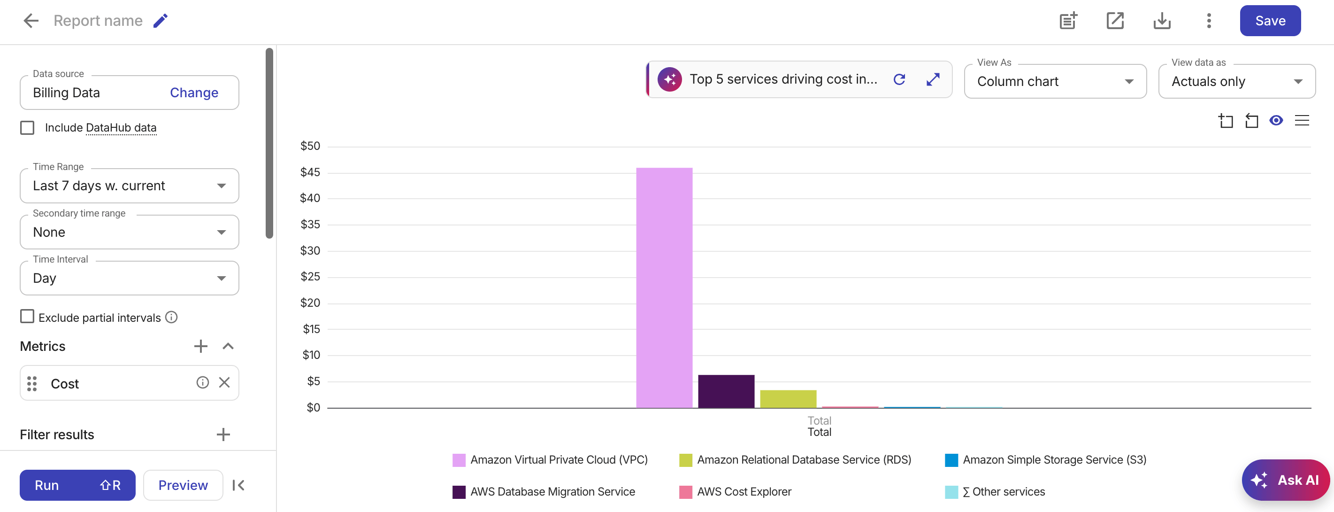Open the more options vertical dots menu
1334x512 pixels.
click(x=1209, y=21)
